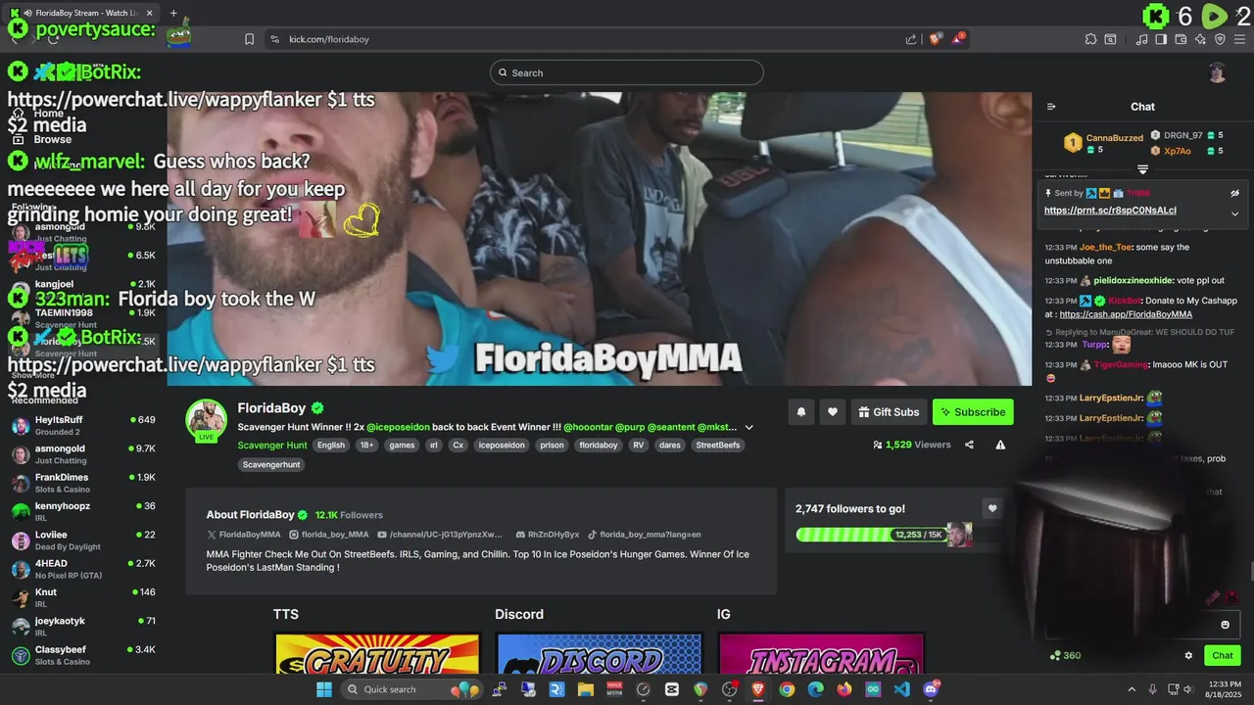Click the 18+ tag
1254x705 pixels.
(366, 445)
